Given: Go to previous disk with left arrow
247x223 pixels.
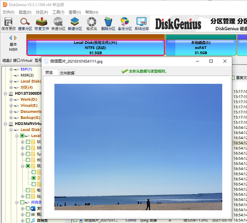Looking at the screenshot, I should pyautogui.click(x=11, y=38).
